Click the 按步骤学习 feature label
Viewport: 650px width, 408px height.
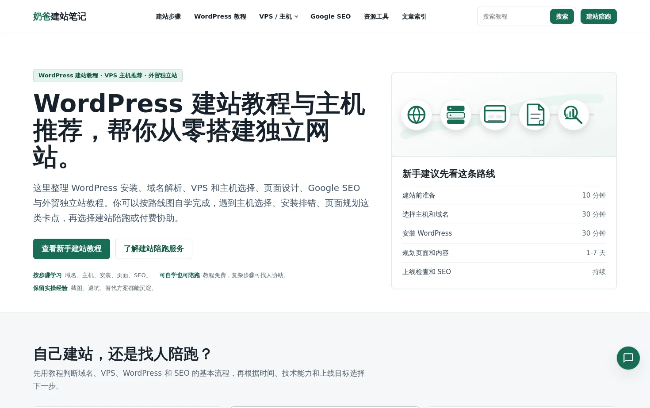[x=47, y=275]
